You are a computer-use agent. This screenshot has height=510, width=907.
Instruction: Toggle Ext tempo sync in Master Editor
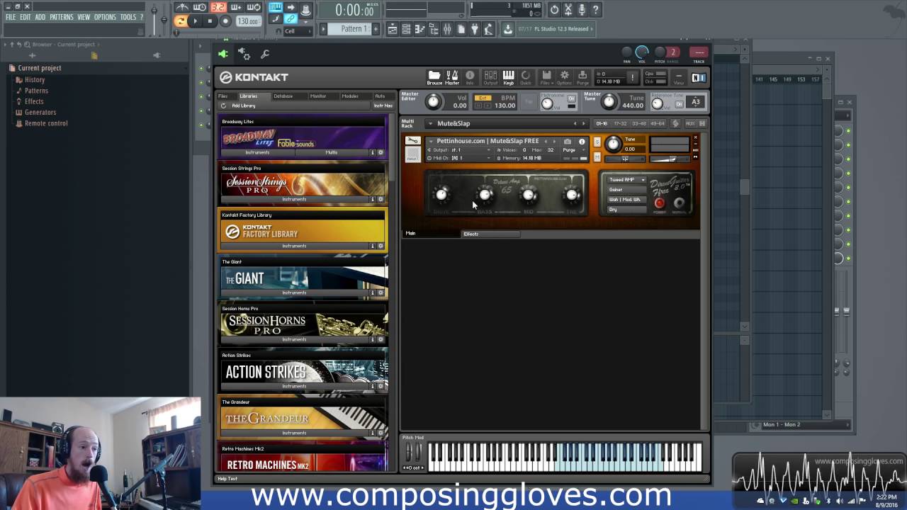point(483,98)
